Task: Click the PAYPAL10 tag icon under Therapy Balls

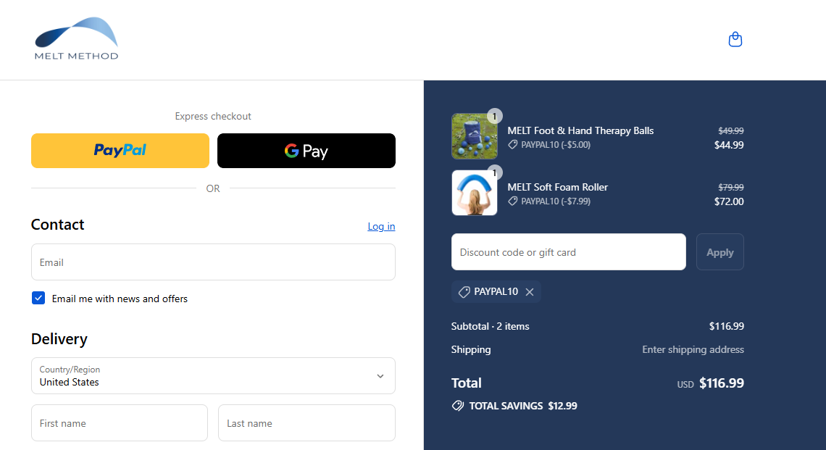Action: click(512, 144)
